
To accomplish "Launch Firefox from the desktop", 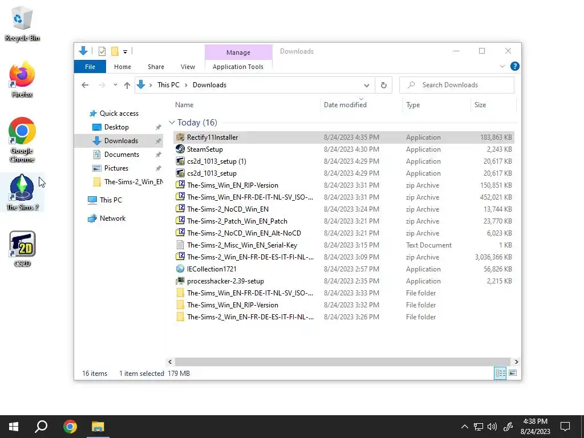I will [22, 80].
